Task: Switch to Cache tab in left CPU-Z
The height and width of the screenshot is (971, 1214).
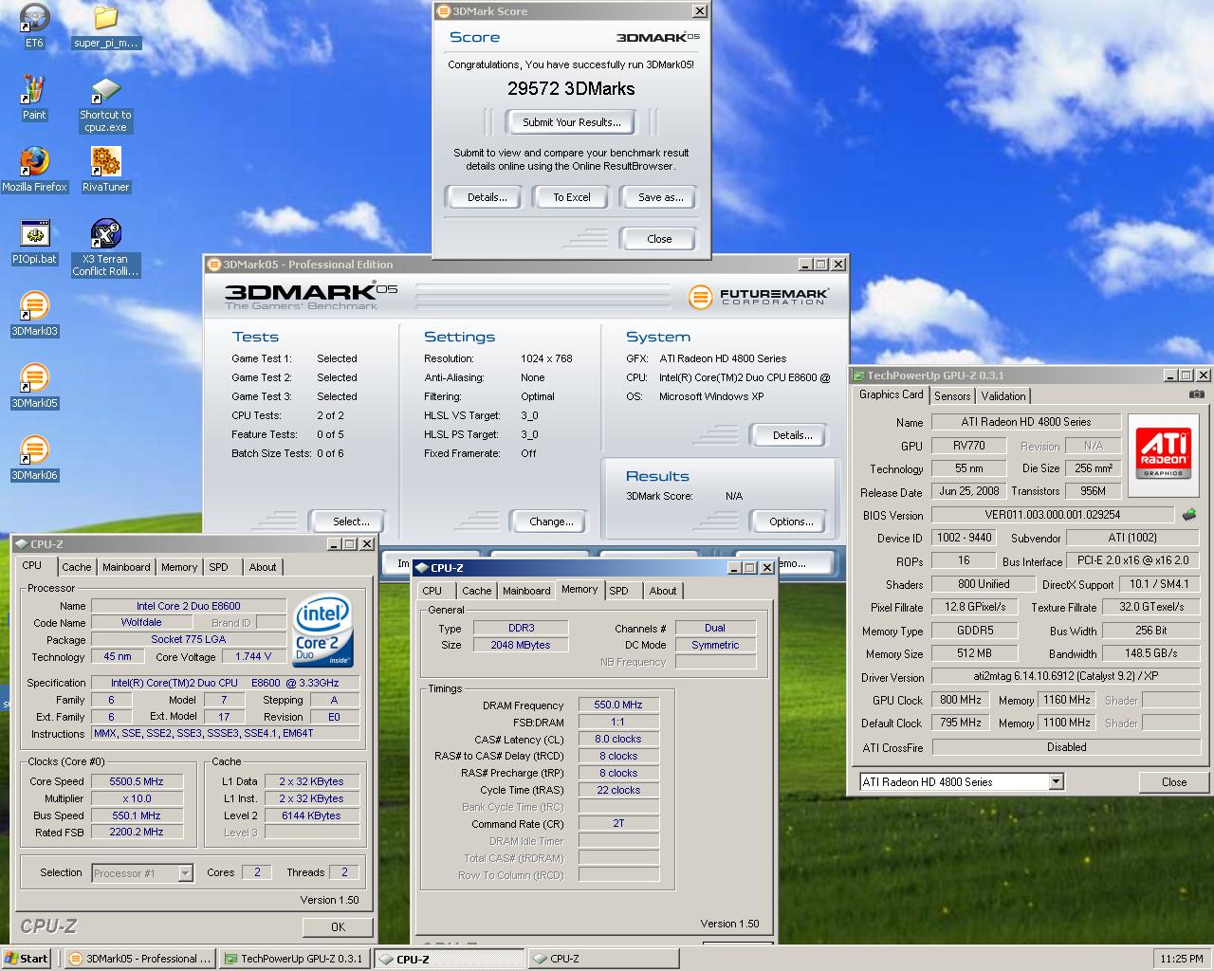Action: tap(77, 567)
